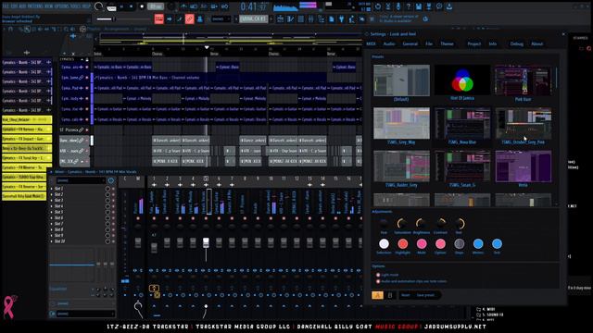Click the blue right-arrow toolbar icon
Image resolution: width=593 pixels, height=333 pixels.
170,18
